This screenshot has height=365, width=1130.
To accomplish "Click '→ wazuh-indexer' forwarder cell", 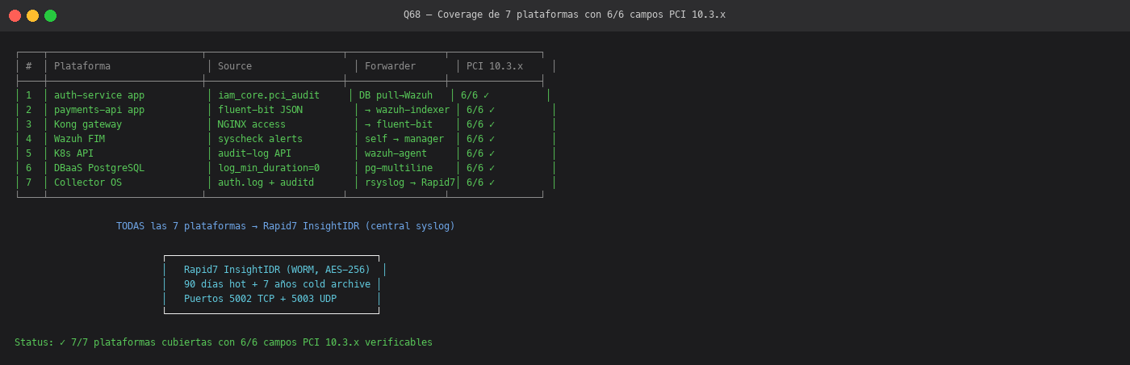I will coord(407,110).
